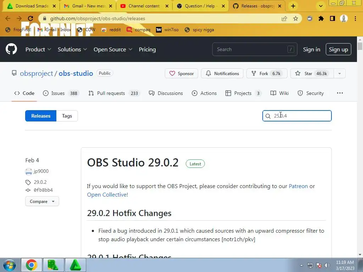Open jp9000 author profile
Image resolution: width=363 pixels, height=272 pixels.
pos(41,171)
